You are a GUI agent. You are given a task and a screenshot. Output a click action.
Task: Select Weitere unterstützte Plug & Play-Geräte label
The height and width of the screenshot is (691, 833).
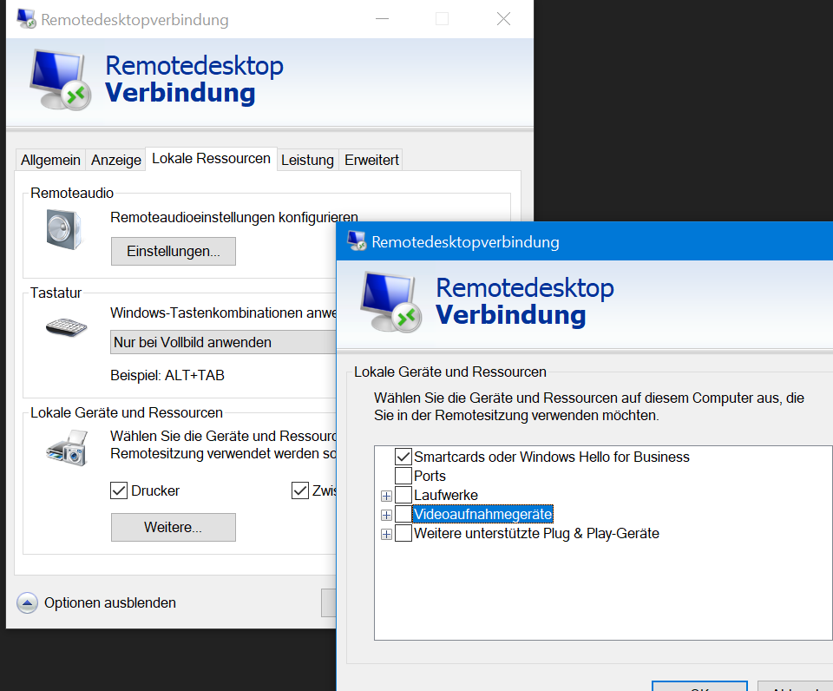click(x=536, y=533)
